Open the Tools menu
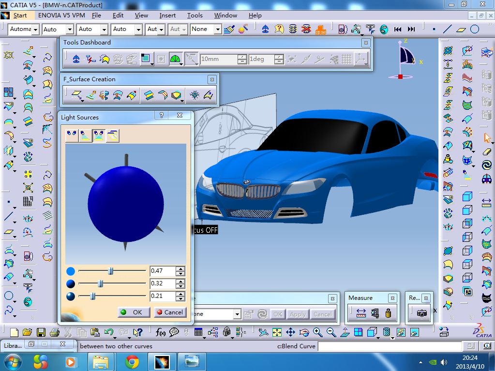Screen dimensions: 495x371 [195, 15]
